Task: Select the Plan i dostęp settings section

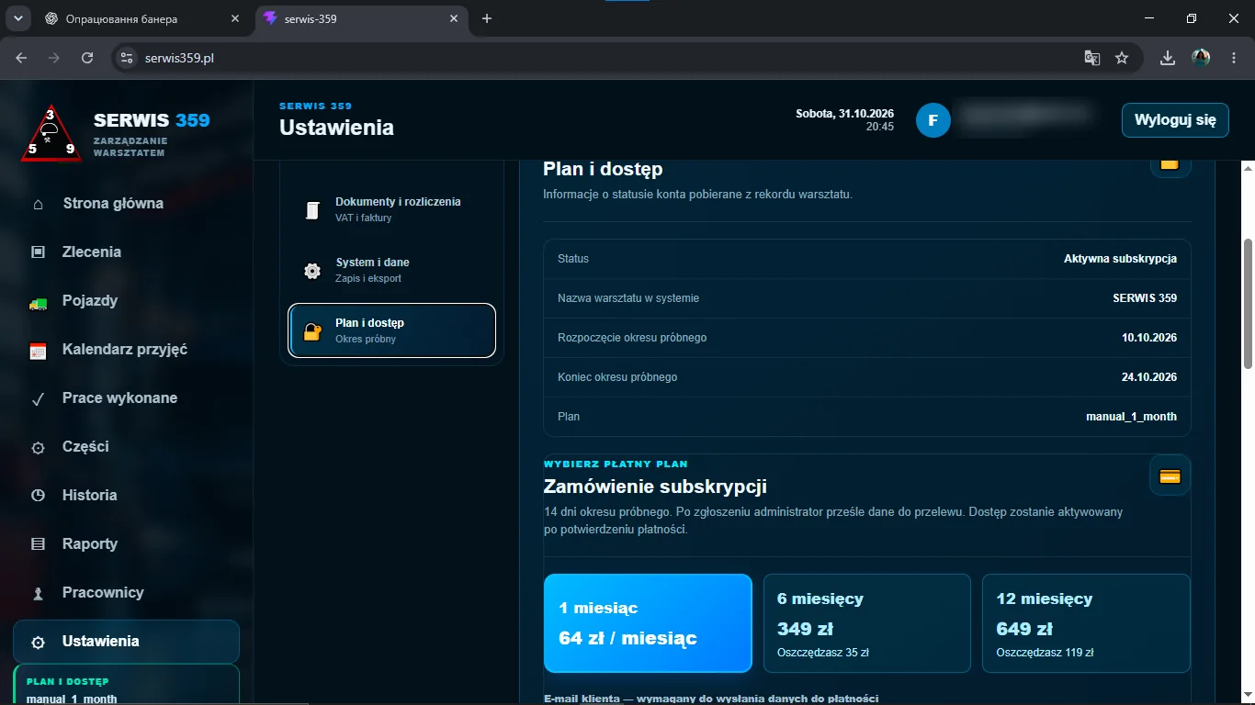Action: 392,330
